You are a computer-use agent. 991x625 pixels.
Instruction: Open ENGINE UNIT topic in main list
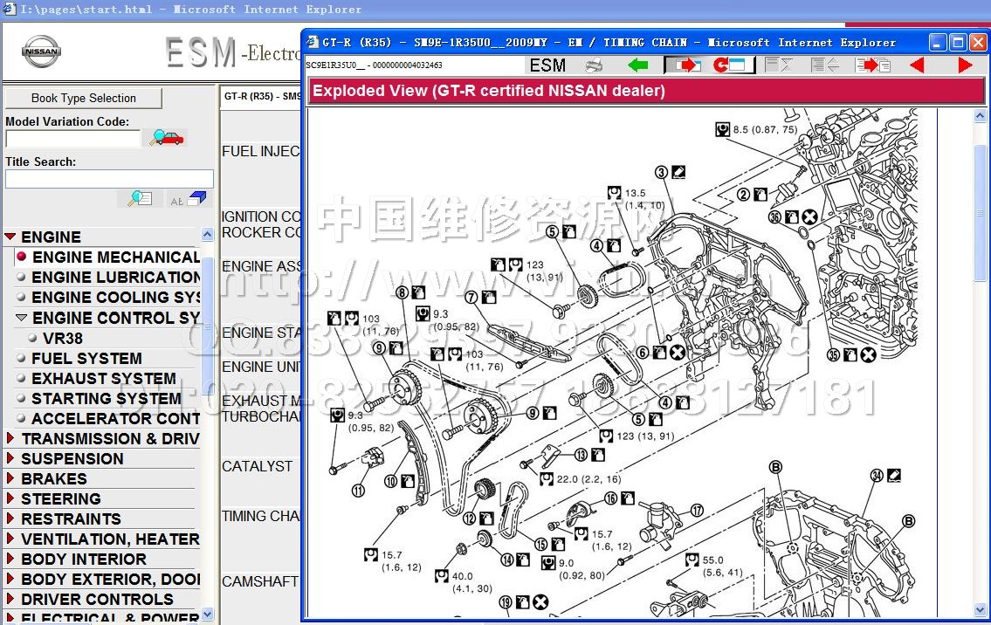pos(261,367)
